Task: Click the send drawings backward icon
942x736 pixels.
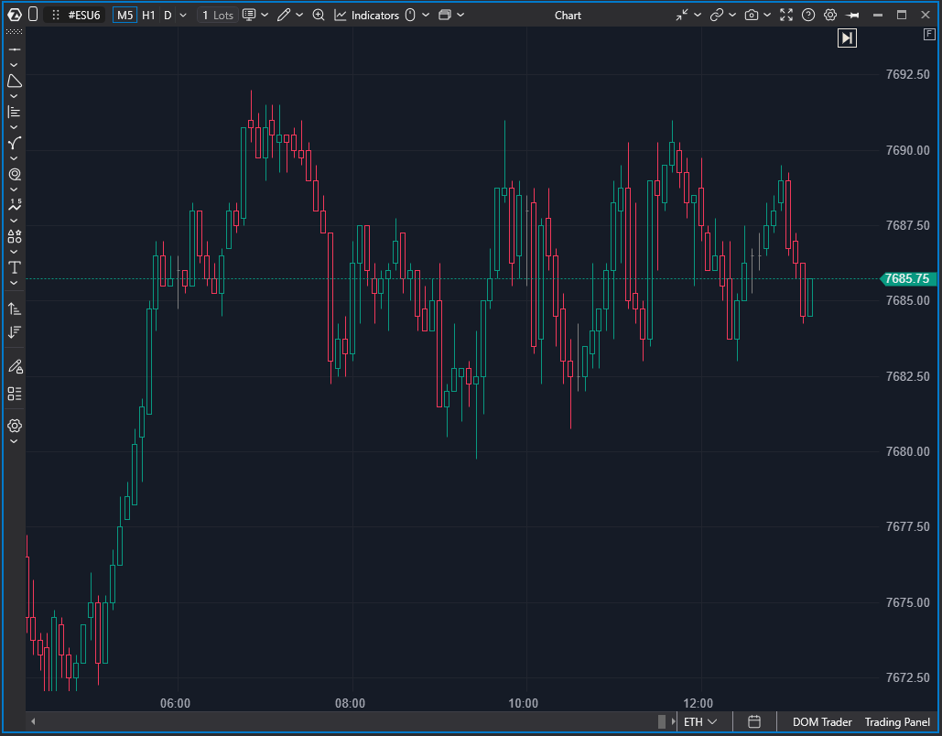Action: [x=15, y=332]
